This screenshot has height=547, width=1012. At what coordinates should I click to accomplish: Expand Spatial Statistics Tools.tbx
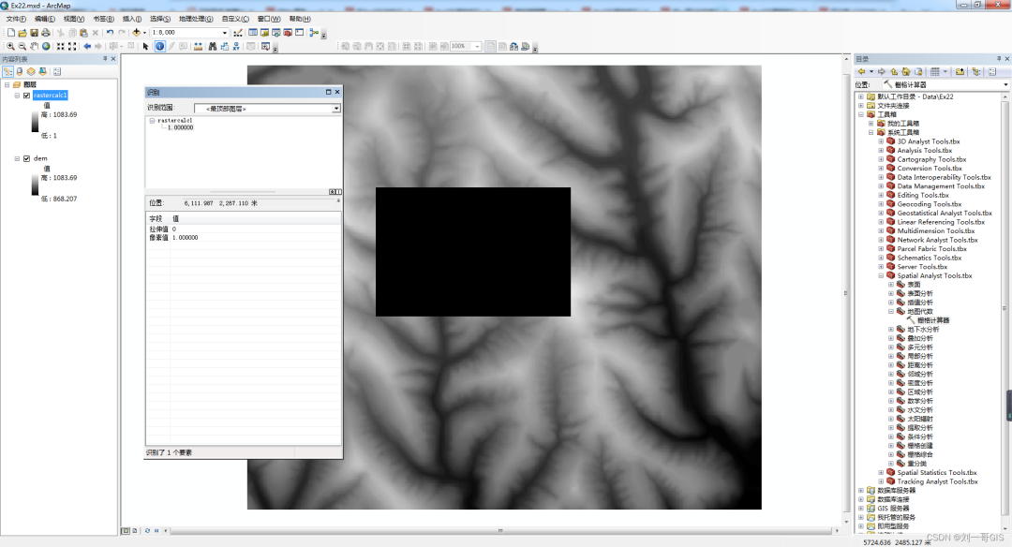point(881,472)
